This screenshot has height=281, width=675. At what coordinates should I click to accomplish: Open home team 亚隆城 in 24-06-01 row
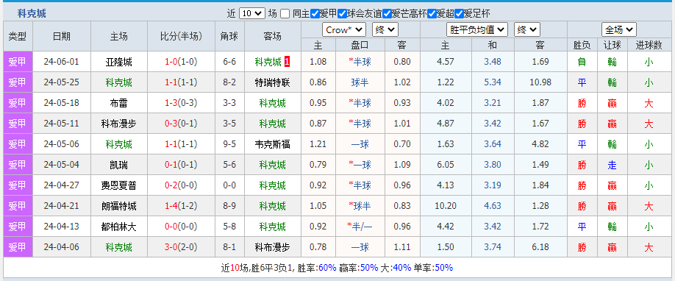pyautogui.click(x=119, y=62)
